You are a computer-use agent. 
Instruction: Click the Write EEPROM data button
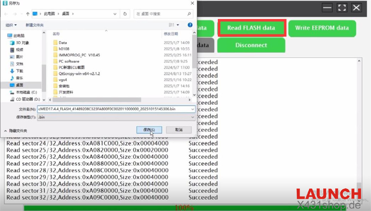tap(322, 28)
